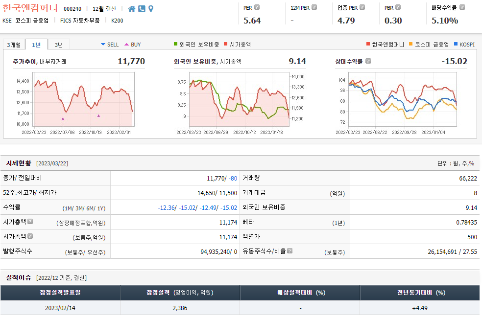Image resolution: width=482 pixels, height=318 pixels.
Task: Switch to the 3년 chart tab
Action: 59,45
